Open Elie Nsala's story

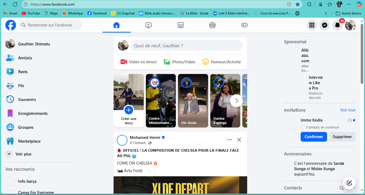193,101
